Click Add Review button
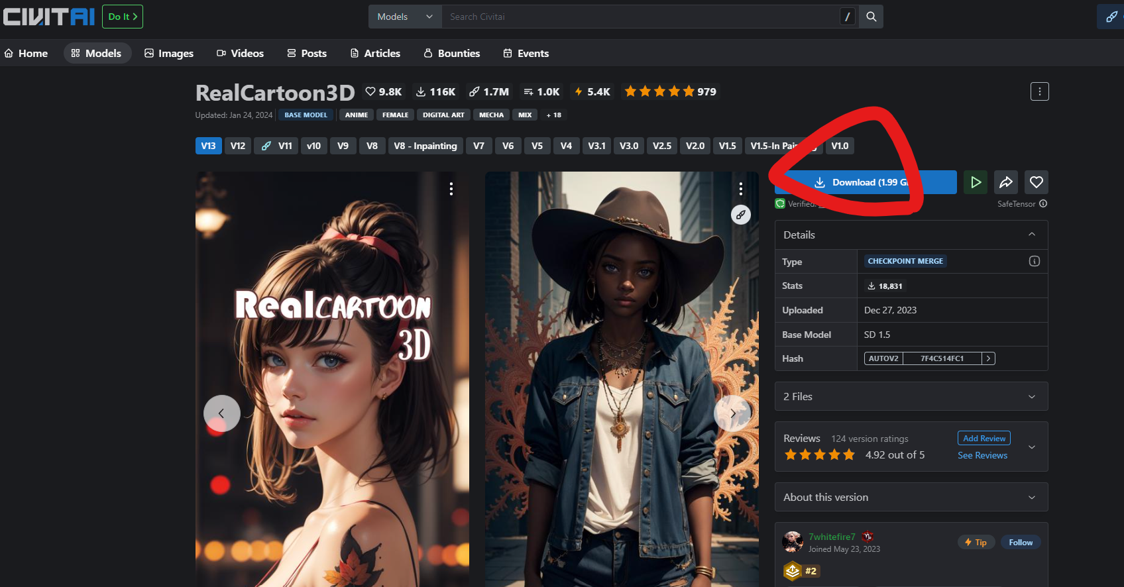This screenshot has width=1124, height=587. coord(984,438)
